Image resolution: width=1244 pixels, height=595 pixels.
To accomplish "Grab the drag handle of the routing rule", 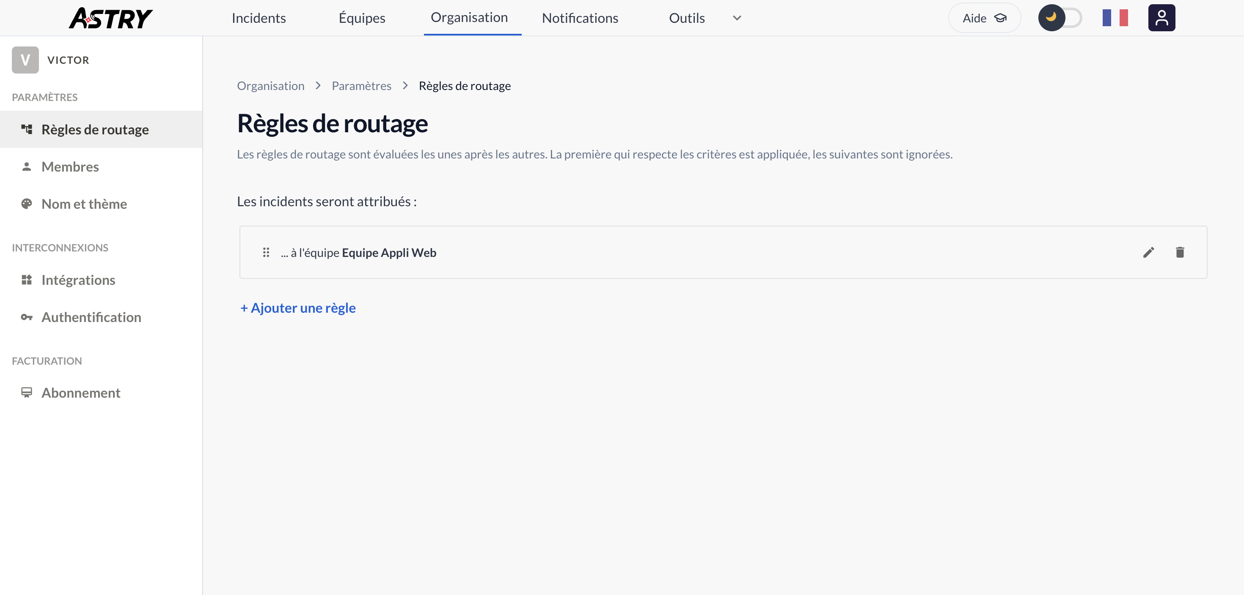I will (x=266, y=252).
